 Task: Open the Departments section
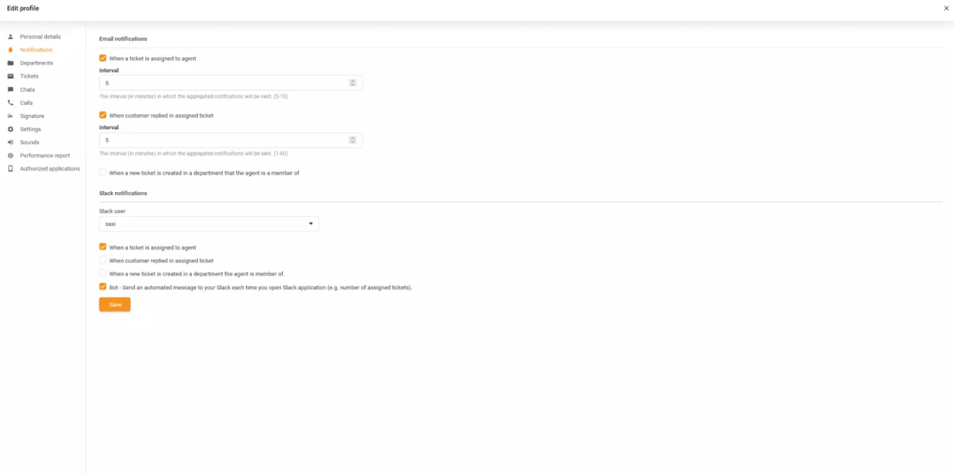click(10, 63)
